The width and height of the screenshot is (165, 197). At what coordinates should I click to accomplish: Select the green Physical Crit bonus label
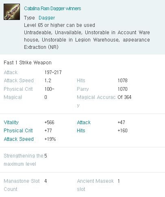point(18,131)
